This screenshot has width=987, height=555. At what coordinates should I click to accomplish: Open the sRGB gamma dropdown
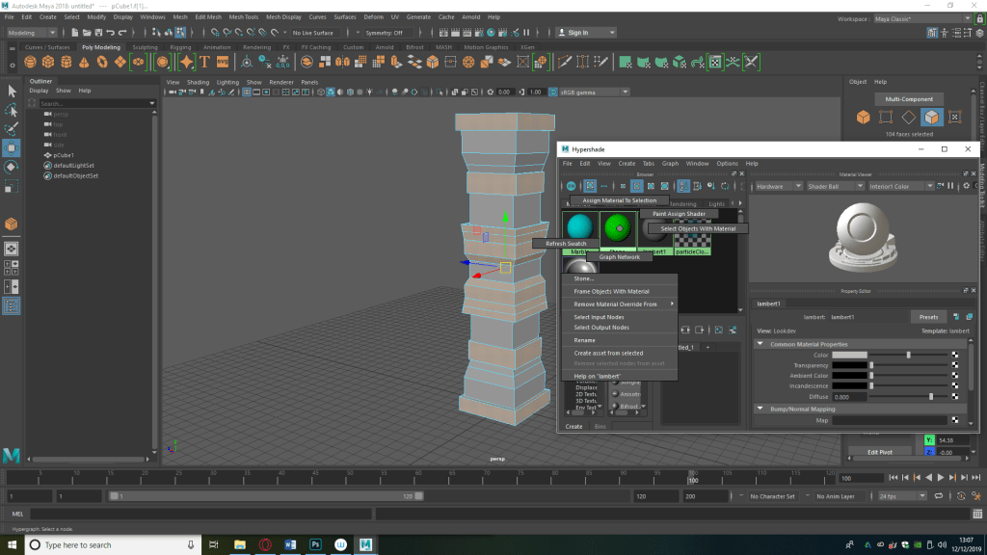(x=594, y=92)
